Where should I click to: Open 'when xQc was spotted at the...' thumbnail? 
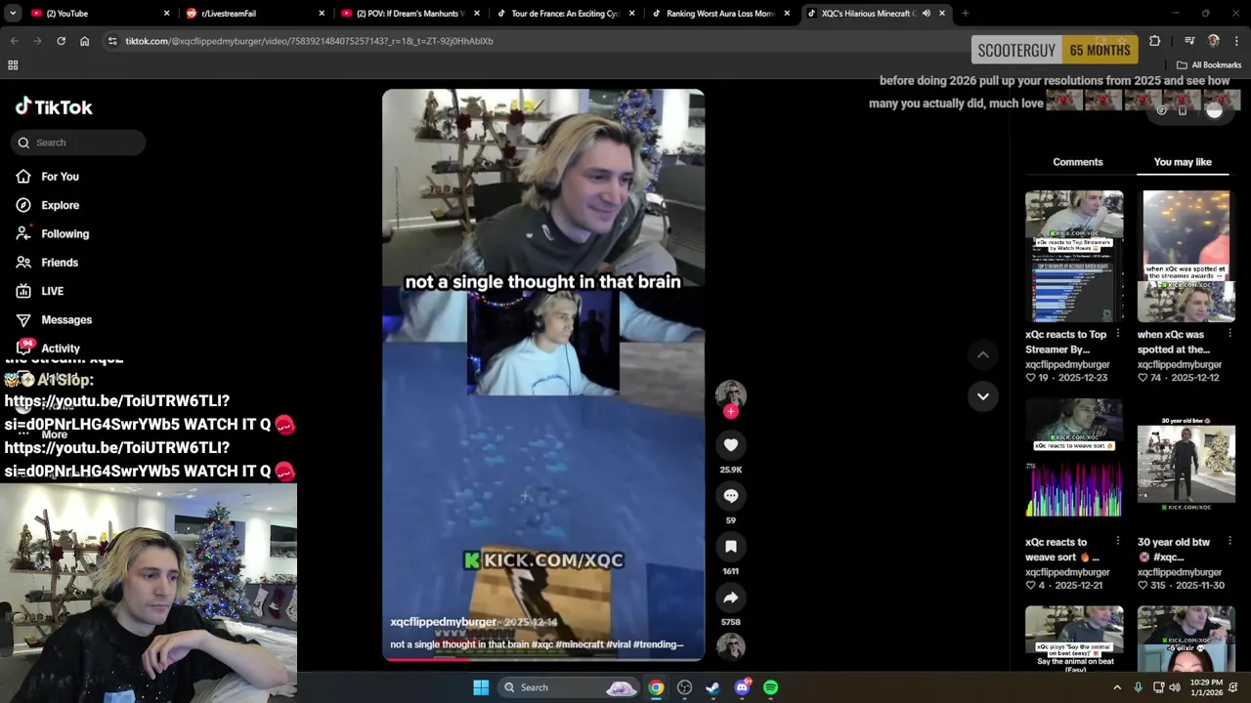[1186, 256]
